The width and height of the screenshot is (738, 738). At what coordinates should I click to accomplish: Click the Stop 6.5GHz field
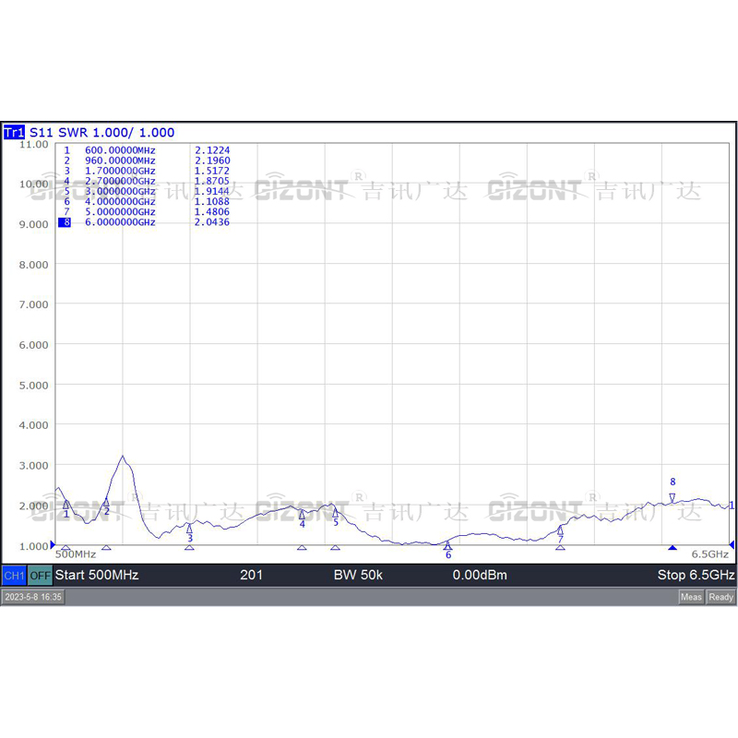696,575
